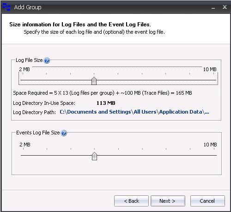Select the Events Log File Size slider thumb
Screen dimensions: 231x212
point(94,156)
